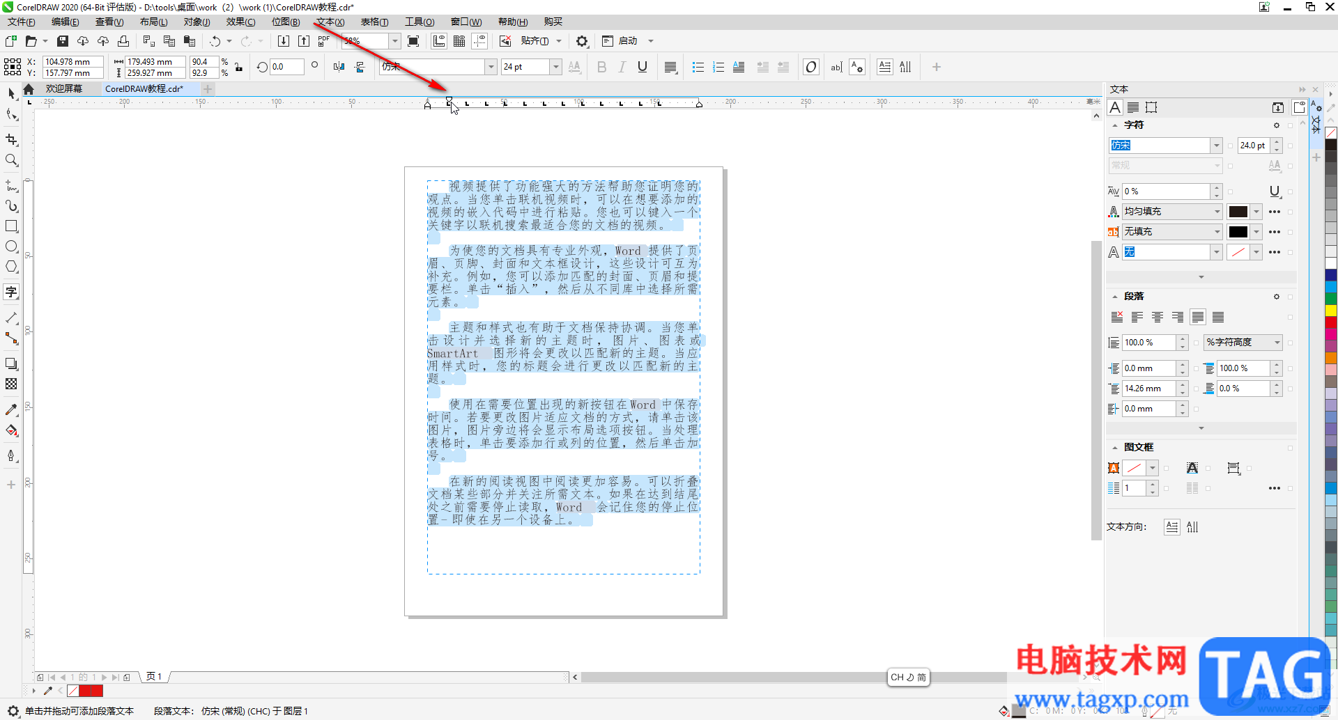Toggle the lock ratio padlock
The height and width of the screenshot is (720, 1338).
point(238,67)
